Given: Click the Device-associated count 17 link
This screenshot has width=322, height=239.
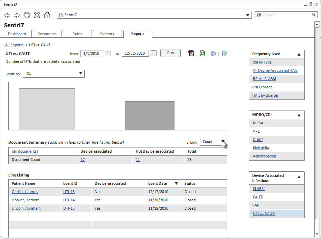Looking at the screenshot, I should point(83,160).
